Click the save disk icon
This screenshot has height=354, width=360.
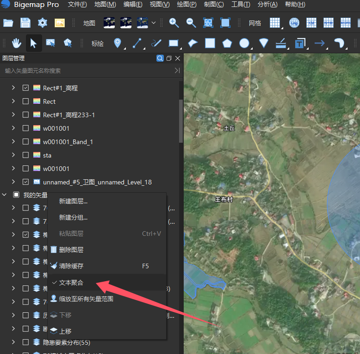pyautogui.click(x=25, y=23)
